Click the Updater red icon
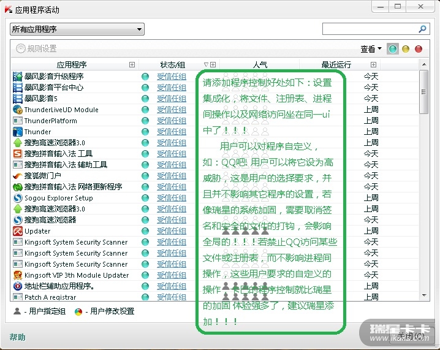 17,231
